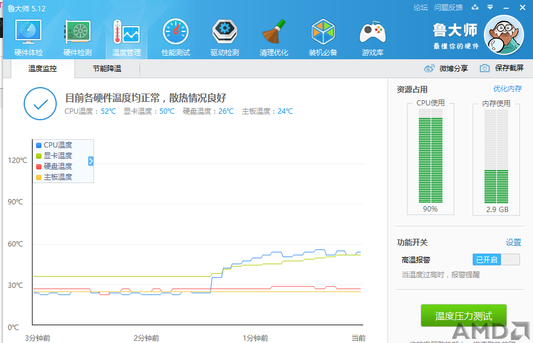Collapse the chart legend with arrow
Screen dimensions: 533x343
(x=91, y=161)
